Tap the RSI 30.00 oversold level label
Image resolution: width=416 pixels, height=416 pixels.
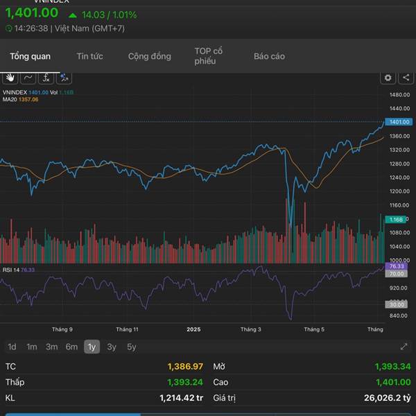coord(396,304)
